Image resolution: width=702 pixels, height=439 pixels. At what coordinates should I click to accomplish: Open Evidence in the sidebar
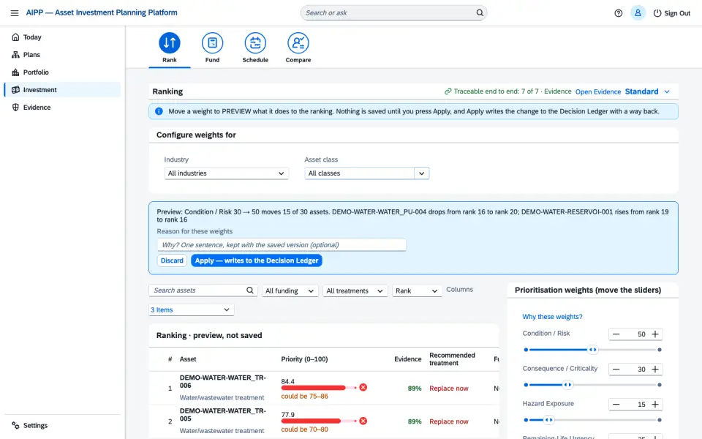(62, 108)
